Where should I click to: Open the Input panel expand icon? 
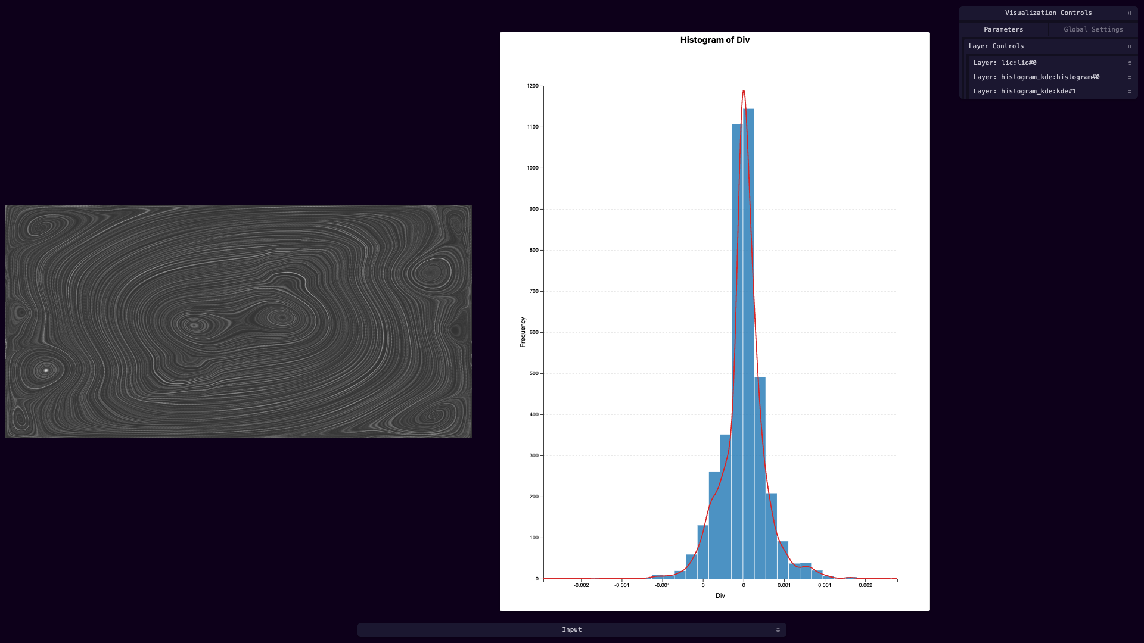[x=778, y=630]
